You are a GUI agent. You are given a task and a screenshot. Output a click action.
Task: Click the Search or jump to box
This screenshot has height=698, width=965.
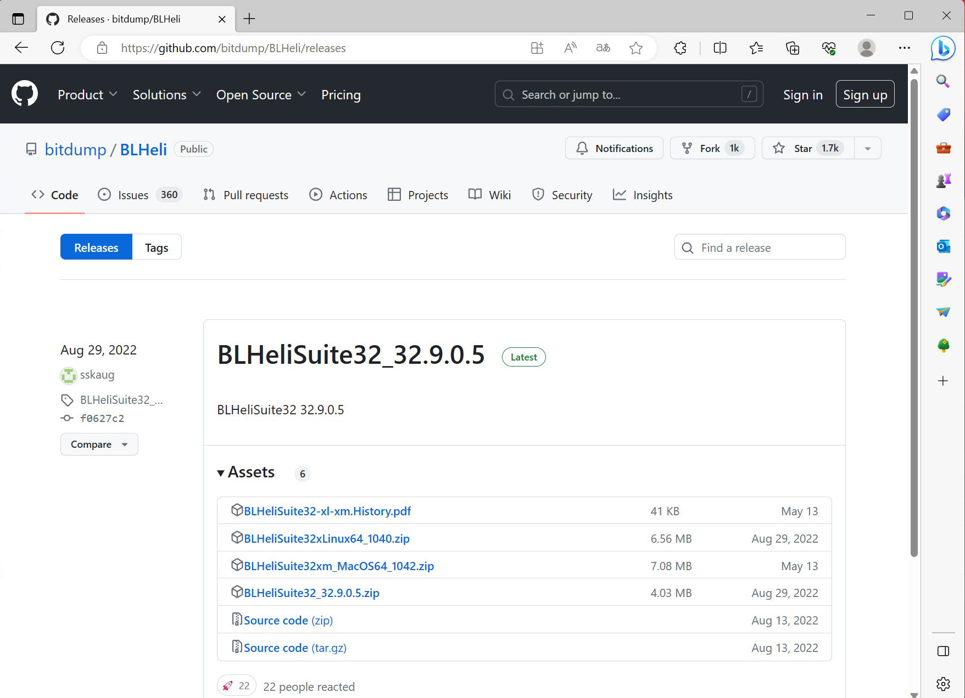(629, 94)
